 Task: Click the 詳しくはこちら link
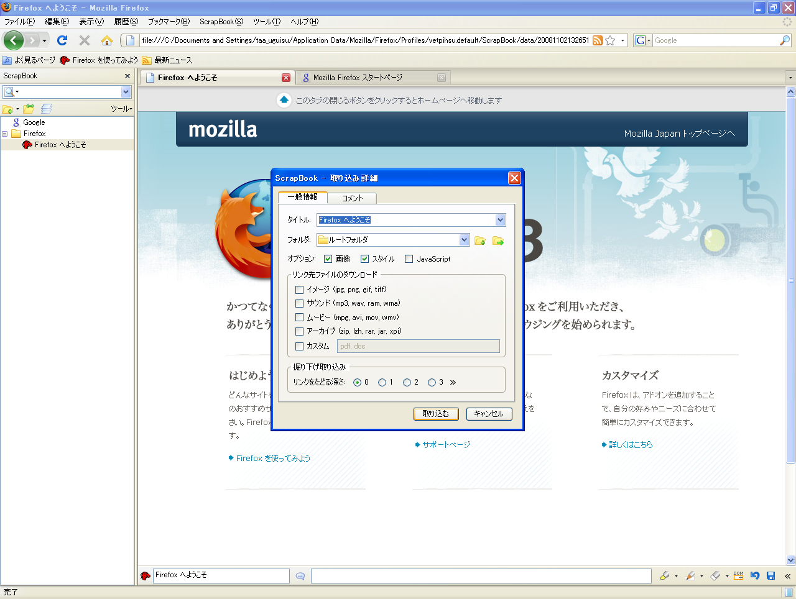point(631,445)
